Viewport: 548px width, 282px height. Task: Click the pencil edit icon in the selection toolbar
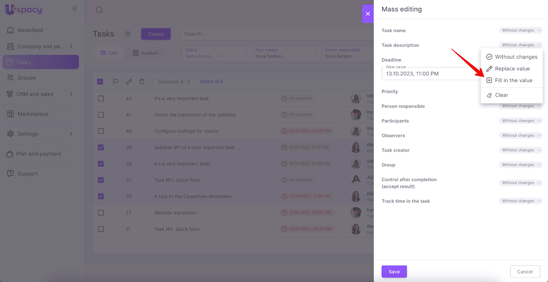tap(129, 82)
